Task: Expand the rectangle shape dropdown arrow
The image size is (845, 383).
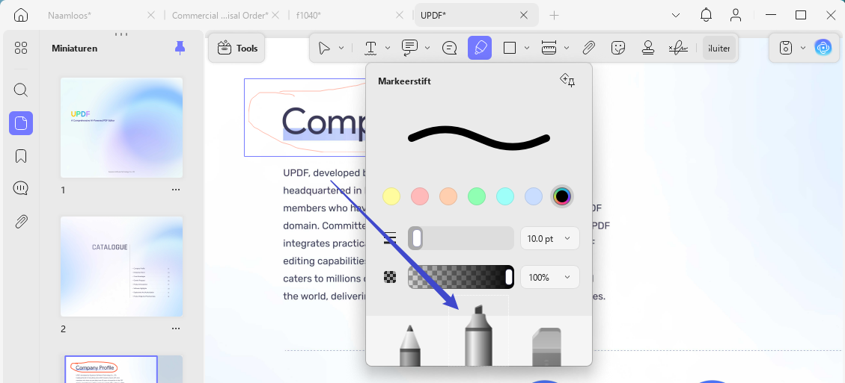Action: coord(527,48)
